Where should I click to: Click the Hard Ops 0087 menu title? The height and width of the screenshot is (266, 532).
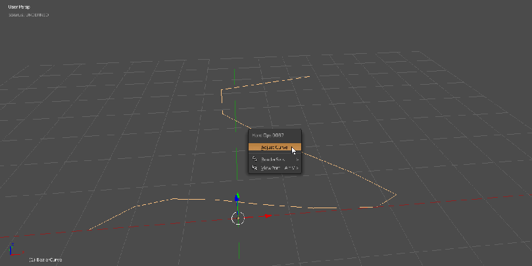tap(268, 135)
